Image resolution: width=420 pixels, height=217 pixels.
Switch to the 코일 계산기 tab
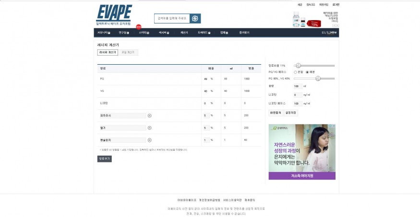pyautogui.click(x=128, y=52)
